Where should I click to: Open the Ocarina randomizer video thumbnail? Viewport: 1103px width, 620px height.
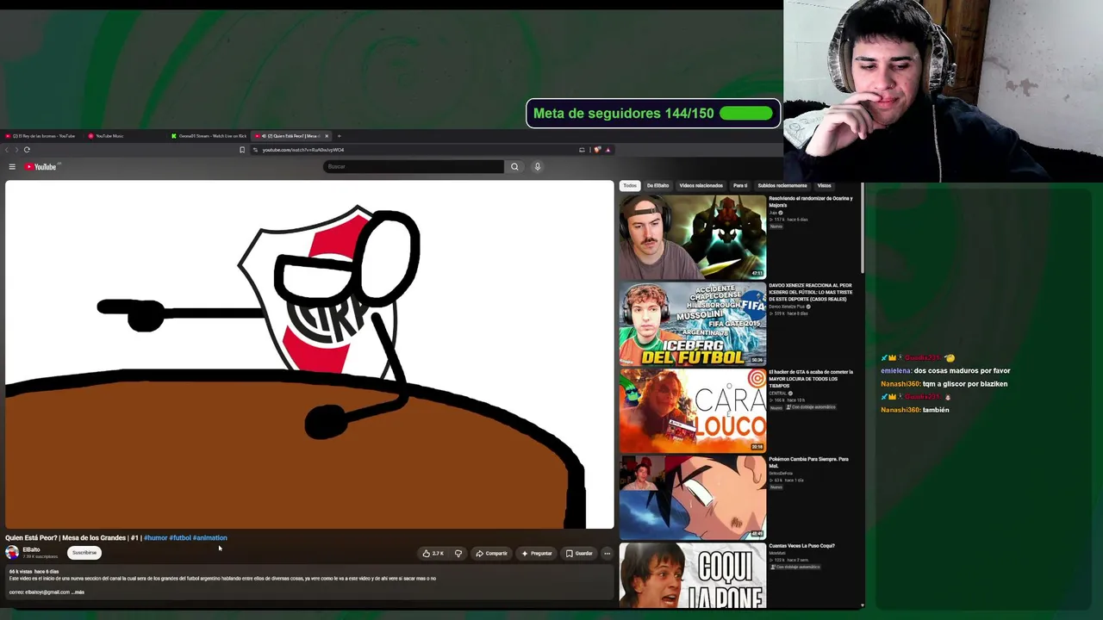point(693,237)
